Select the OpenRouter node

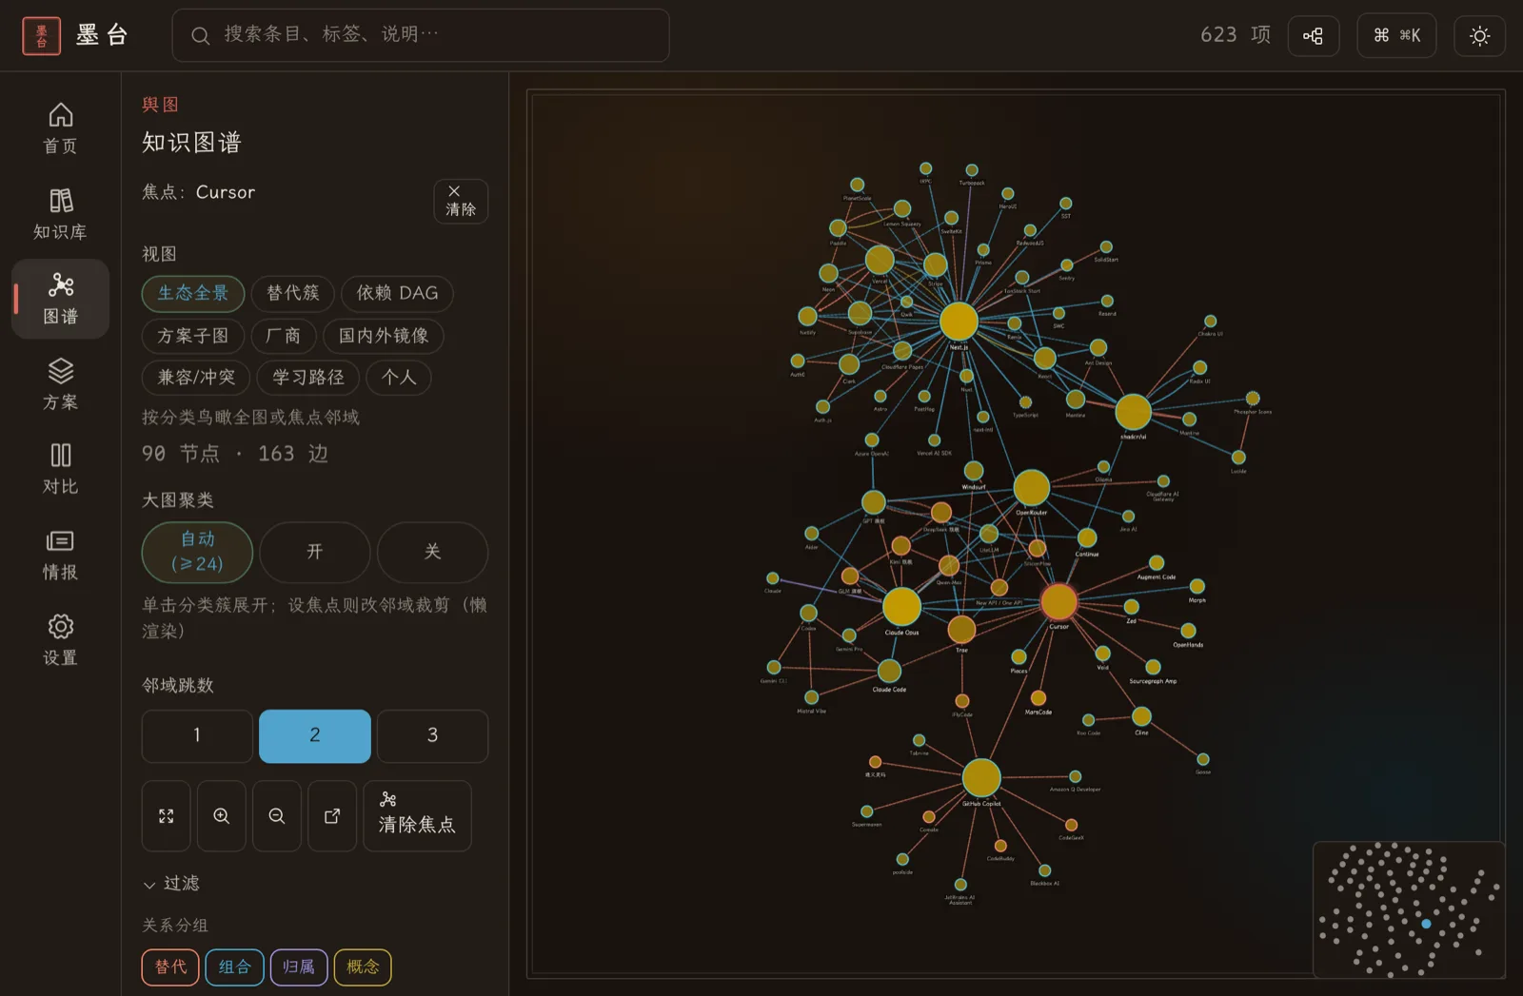[1031, 488]
